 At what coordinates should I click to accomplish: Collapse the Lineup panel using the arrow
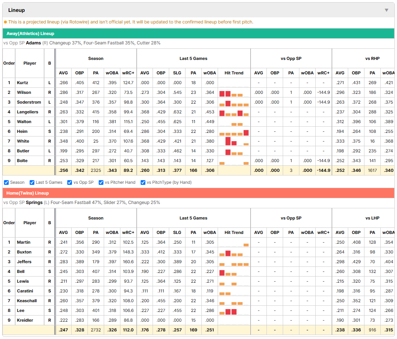(387, 10)
